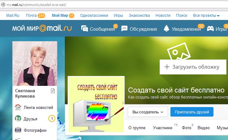The height and width of the screenshot is (140, 228).
Task: Switch to the Участники tab
Action: tap(163, 128)
